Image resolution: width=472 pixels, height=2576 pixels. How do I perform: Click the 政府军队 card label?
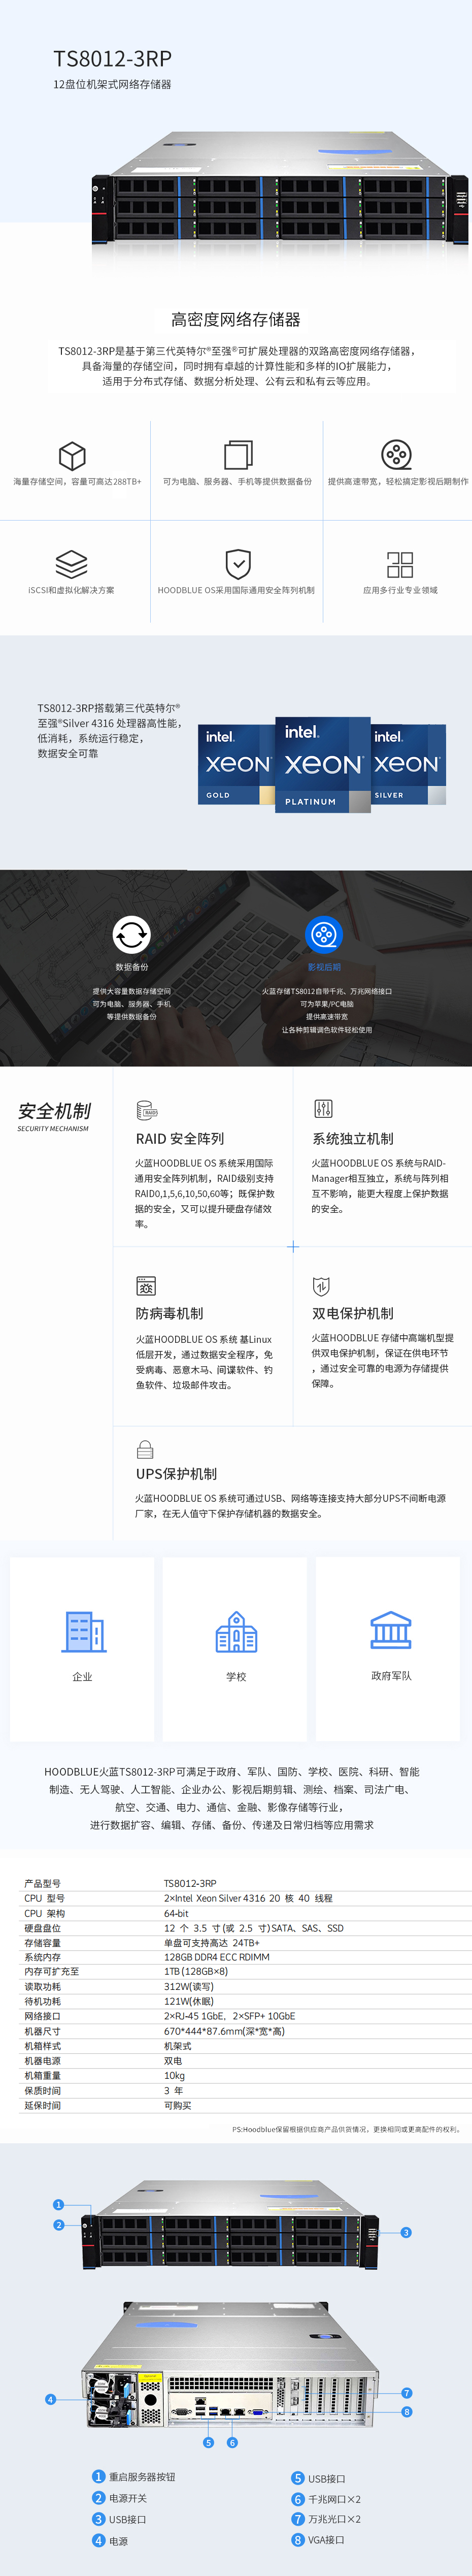tap(391, 1676)
